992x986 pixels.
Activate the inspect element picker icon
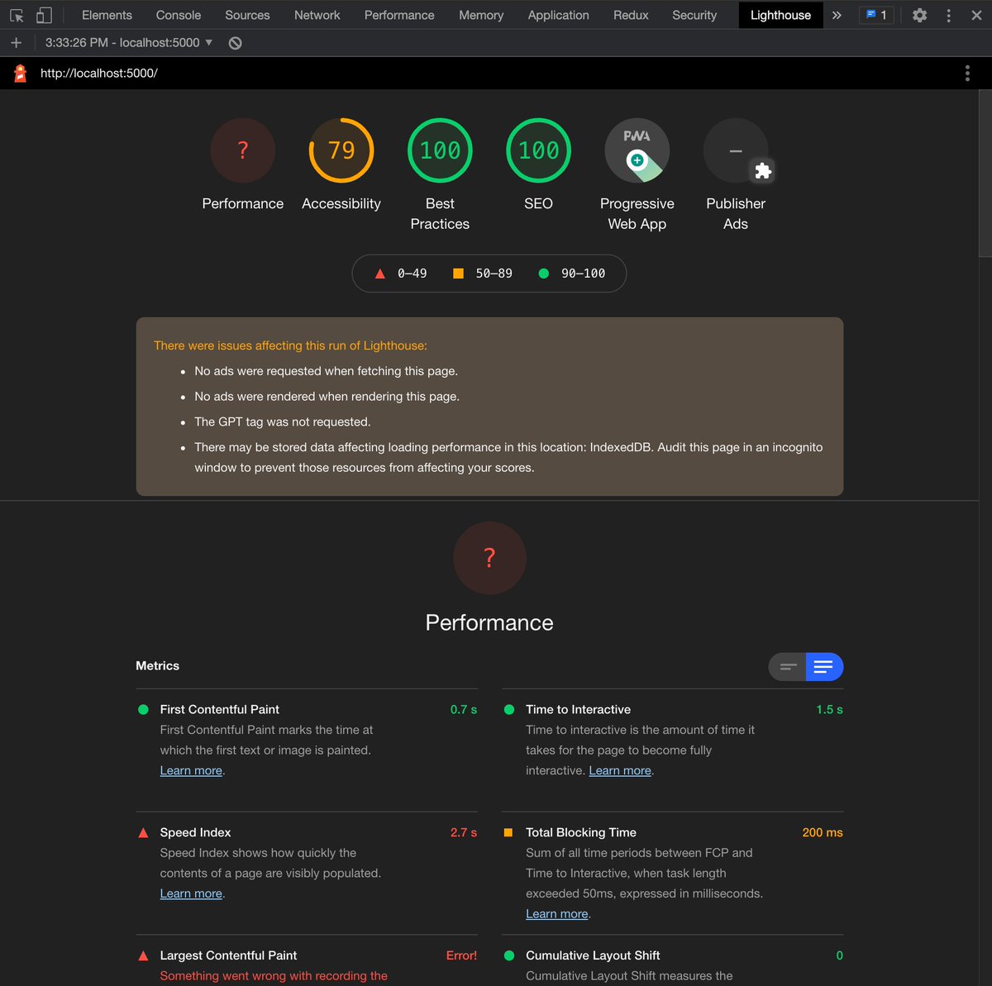pos(17,15)
